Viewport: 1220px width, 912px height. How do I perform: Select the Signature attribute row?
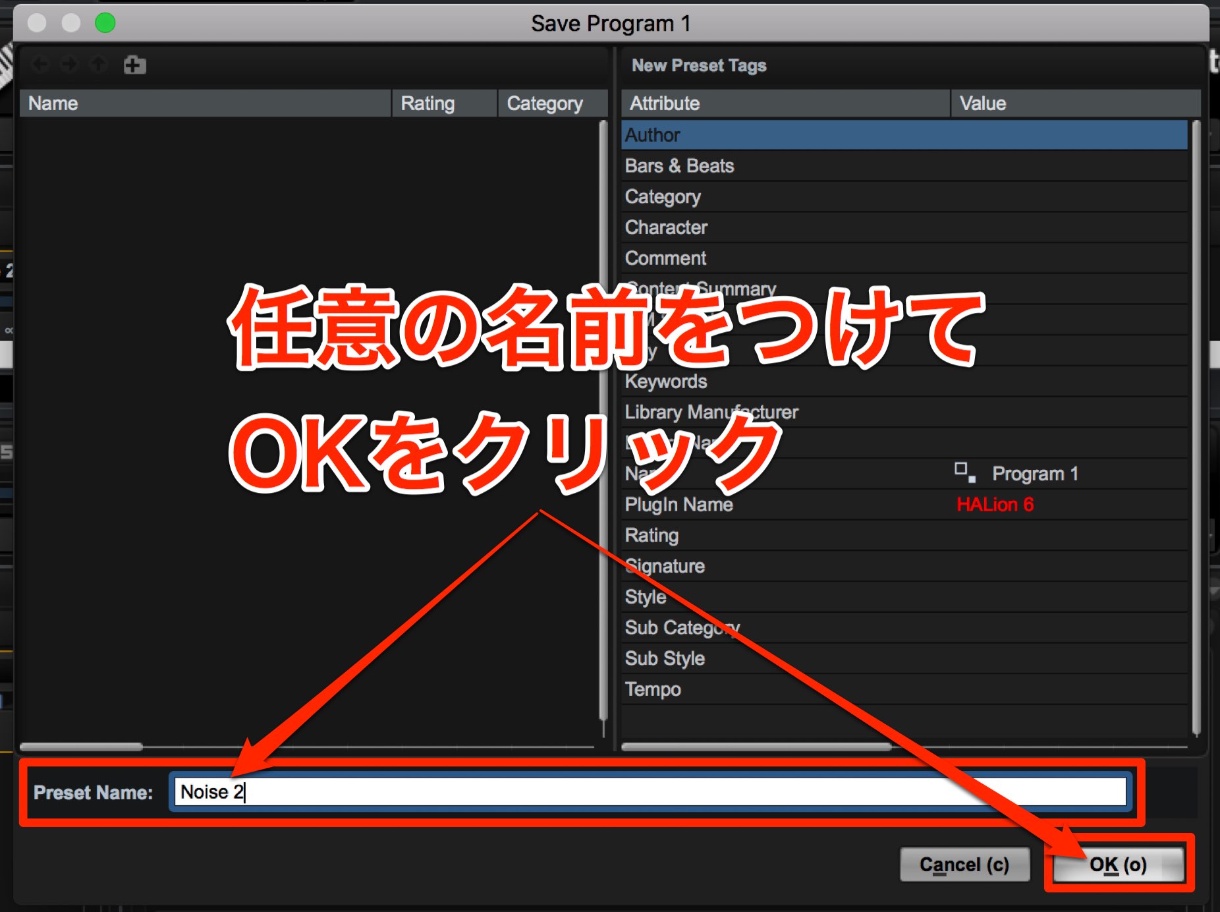tap(904, 566)
